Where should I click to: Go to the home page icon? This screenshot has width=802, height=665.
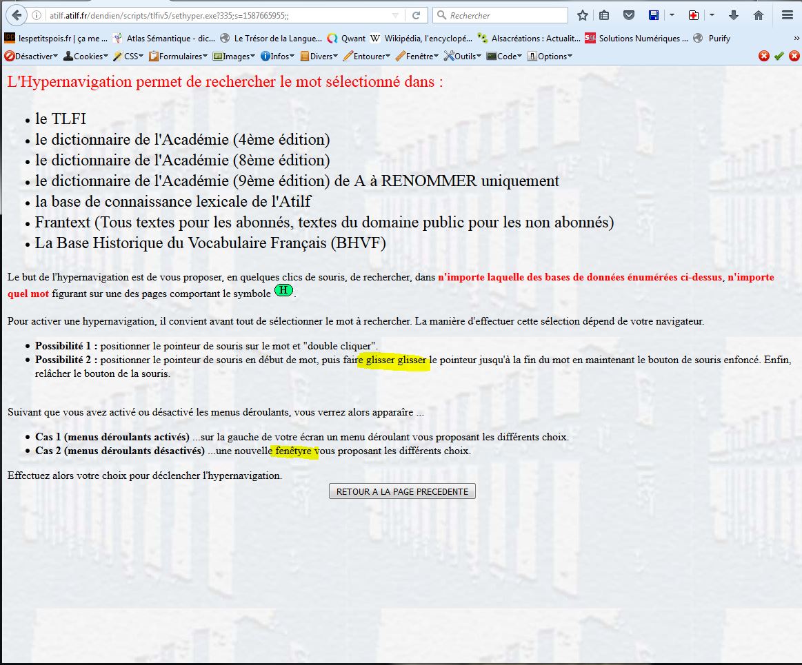[759, 15]
